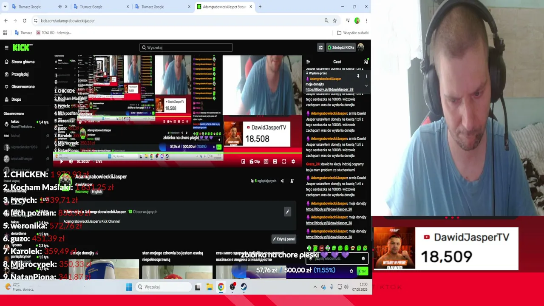The width and height of the screenshot is (544, 306).
Task: Open Steam from the taskbar
Action: (244, 287)
